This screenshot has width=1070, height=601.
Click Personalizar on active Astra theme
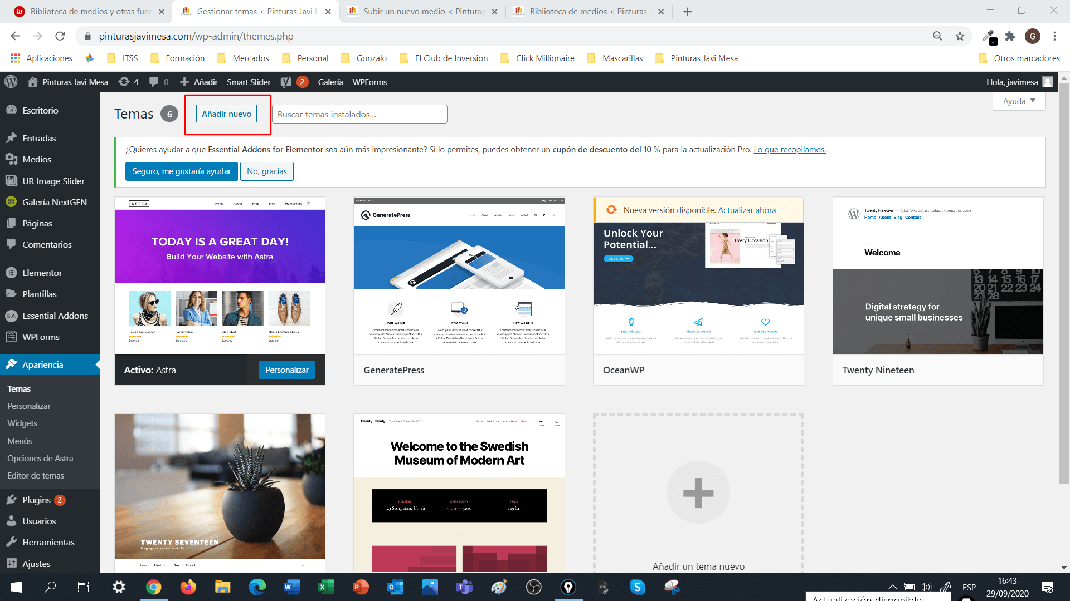pyautogui.click(x=287, y=370)
